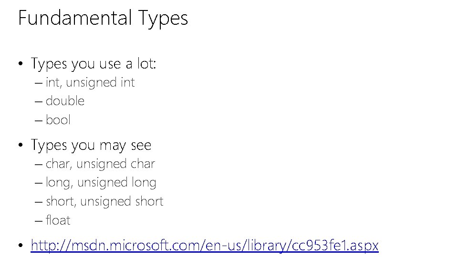Click the 'unsigned long' text
The image size is (458, 257).
(116, 183)
